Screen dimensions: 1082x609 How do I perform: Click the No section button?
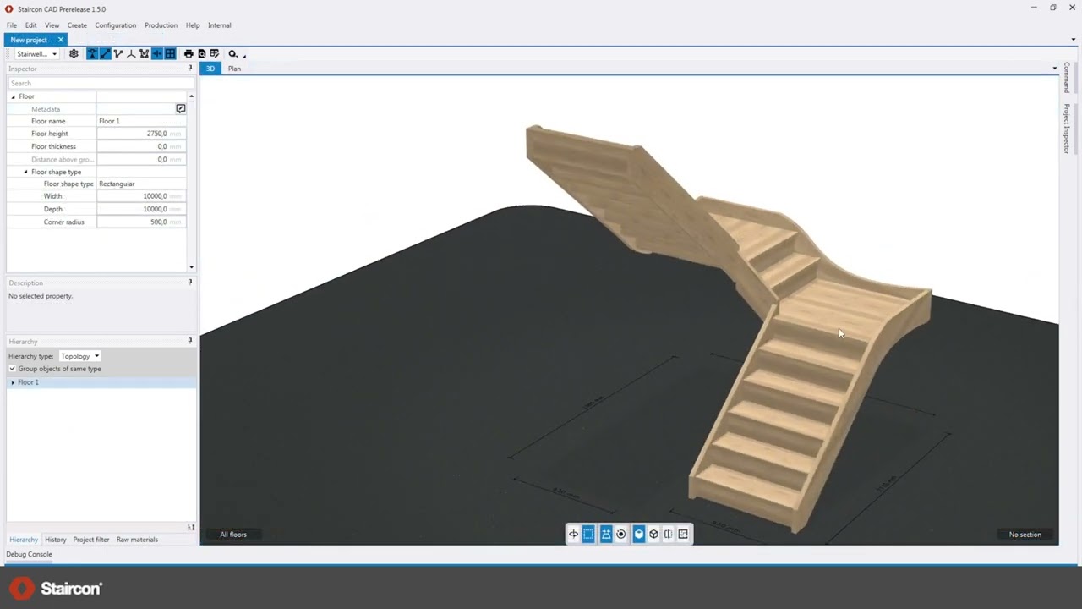(1025, 535)
